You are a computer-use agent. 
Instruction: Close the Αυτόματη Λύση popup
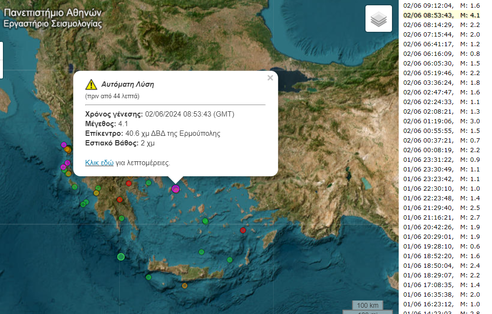tap(270, 77)
